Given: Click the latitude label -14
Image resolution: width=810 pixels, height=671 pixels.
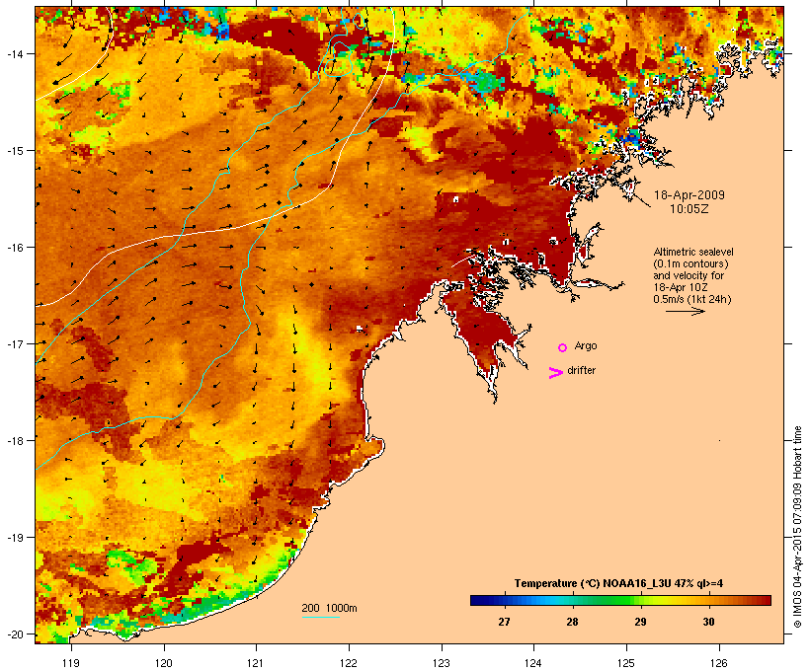Looking at the screenshot, I should point(15,53).
